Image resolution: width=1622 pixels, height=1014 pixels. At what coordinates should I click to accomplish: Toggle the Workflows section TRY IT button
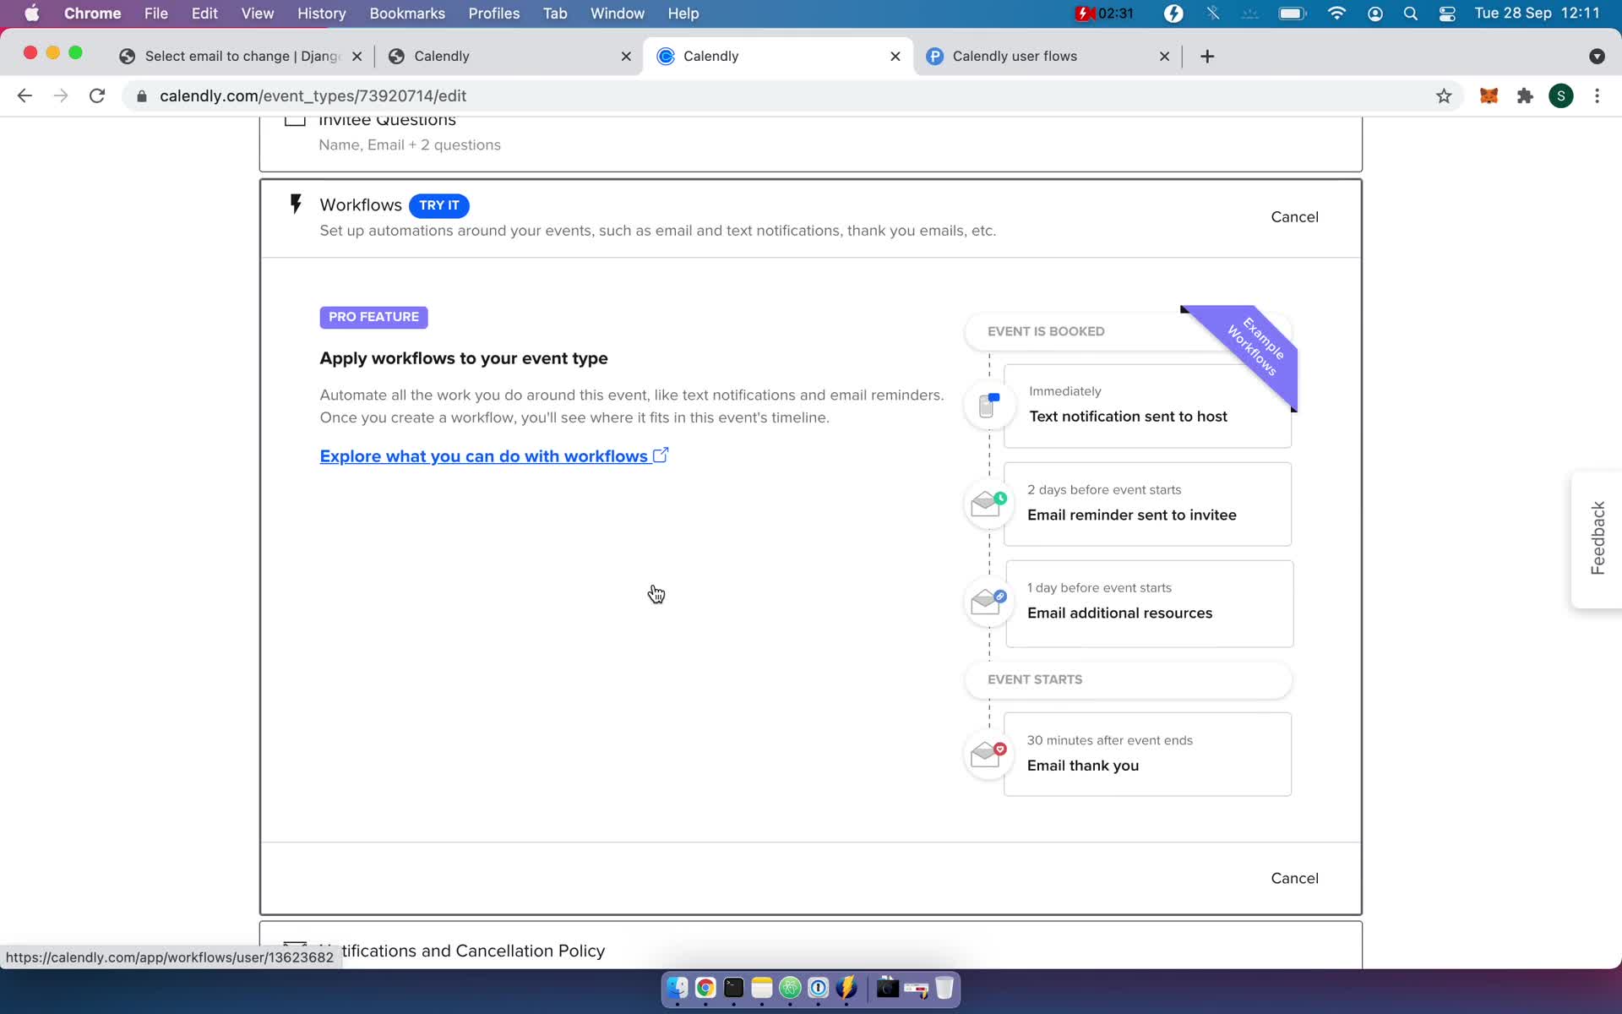point(439,204)
